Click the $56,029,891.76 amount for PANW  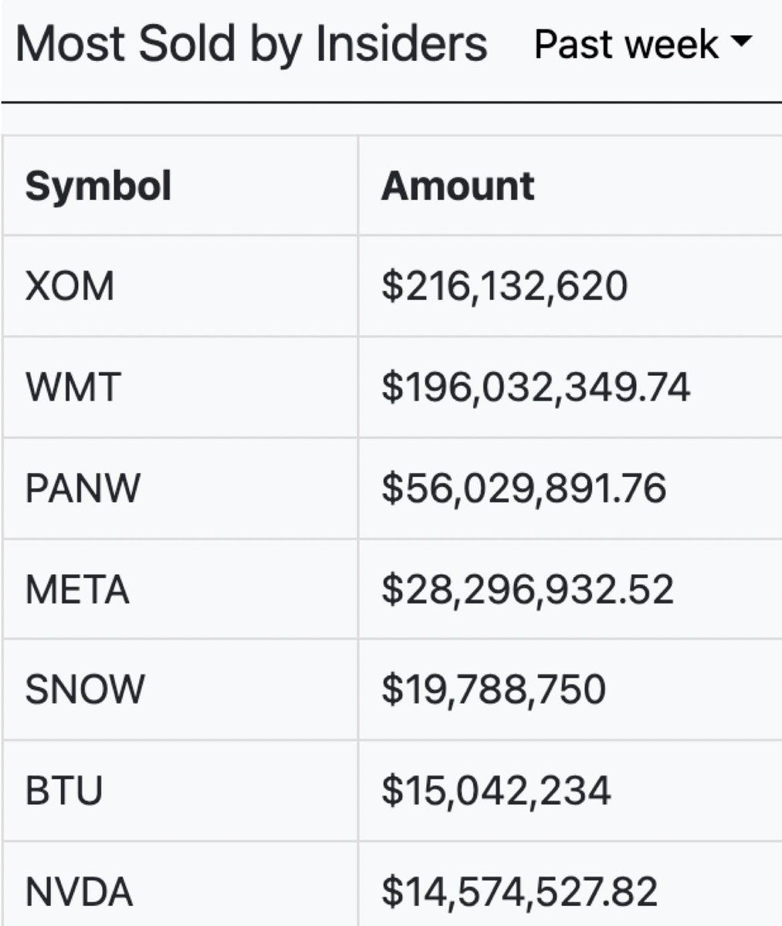(x=523, y=488)
